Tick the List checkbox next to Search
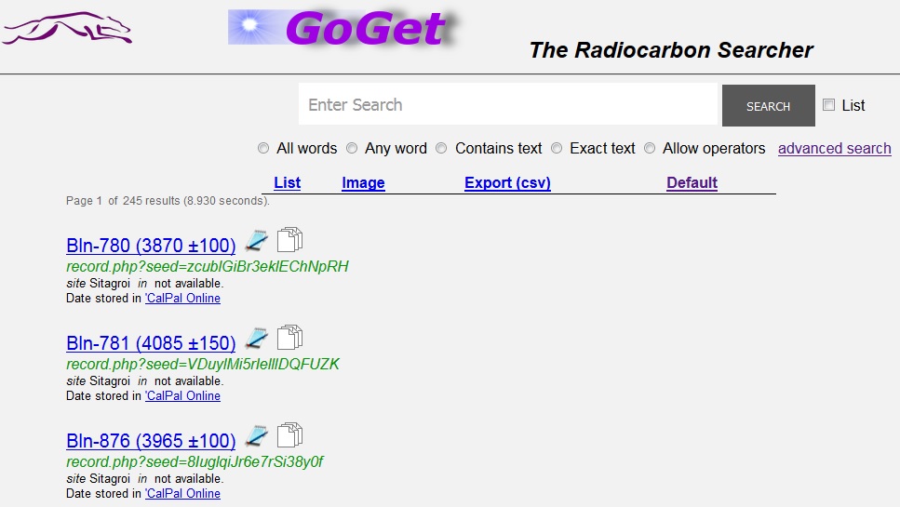The width and height of the screenshot is (900, 507). [x=829, y=105]
